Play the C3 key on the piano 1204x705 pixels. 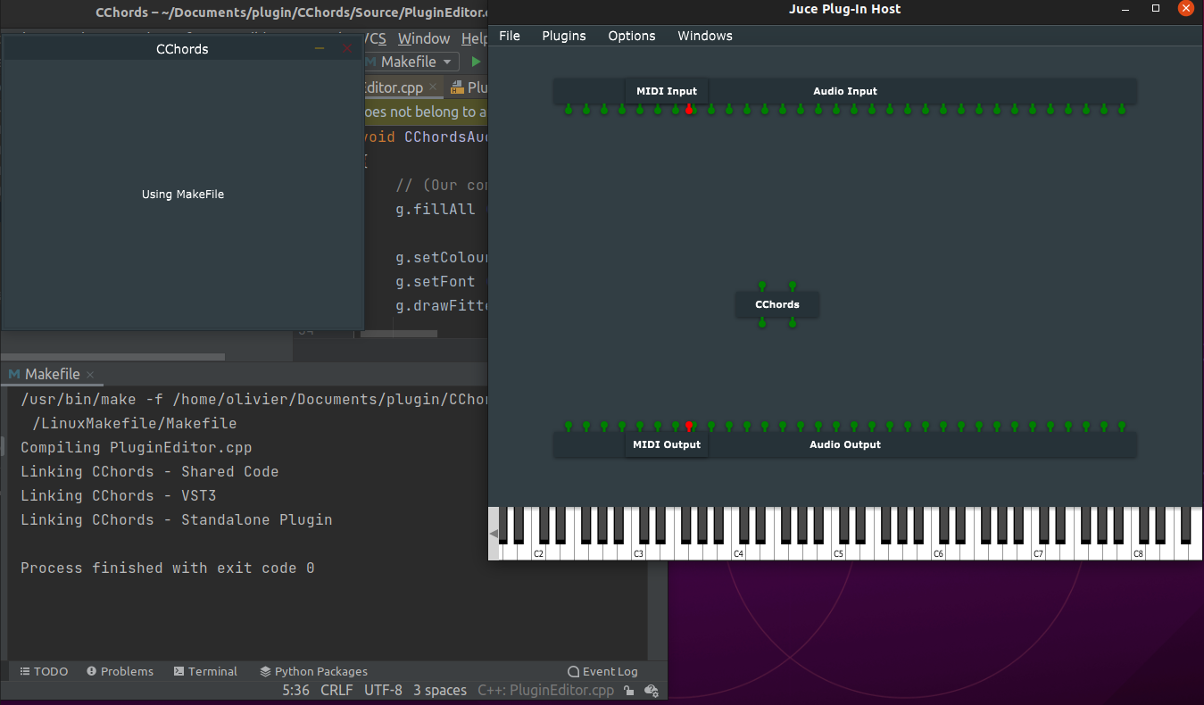pos(638,552)
